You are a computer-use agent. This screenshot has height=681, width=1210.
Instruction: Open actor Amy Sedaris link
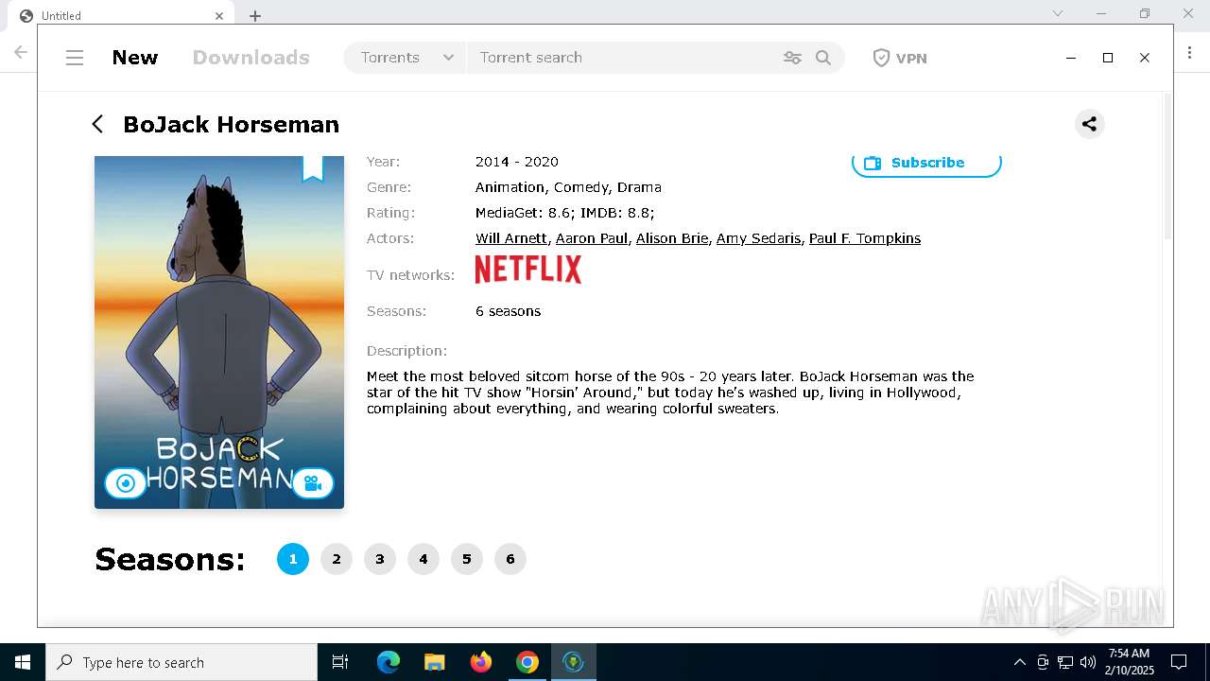pos(758,238)
